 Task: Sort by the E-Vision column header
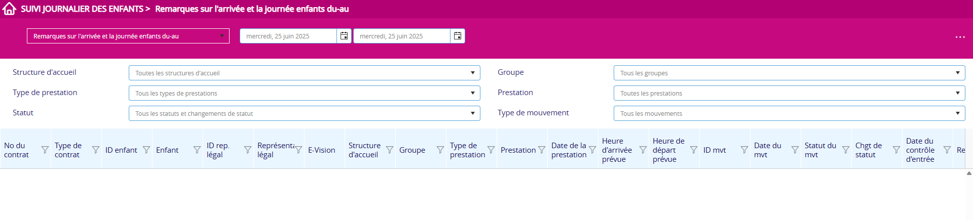pos(321,150)
